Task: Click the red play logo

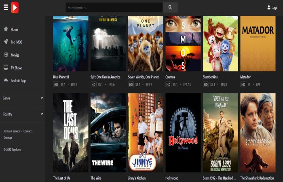Action: pyautogui.click(x=15, y=8)
